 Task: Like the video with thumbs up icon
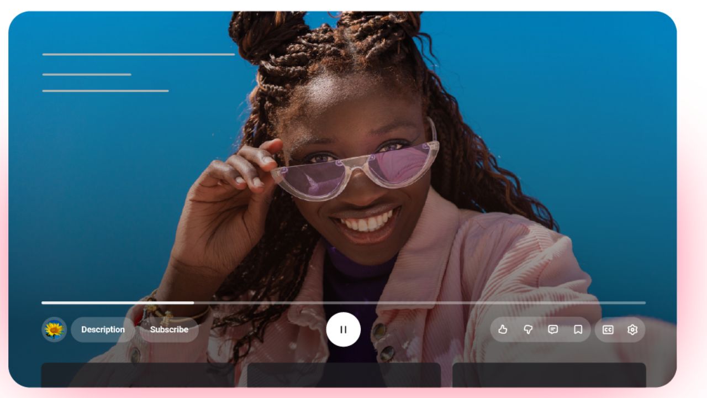(x=503, y=329)
